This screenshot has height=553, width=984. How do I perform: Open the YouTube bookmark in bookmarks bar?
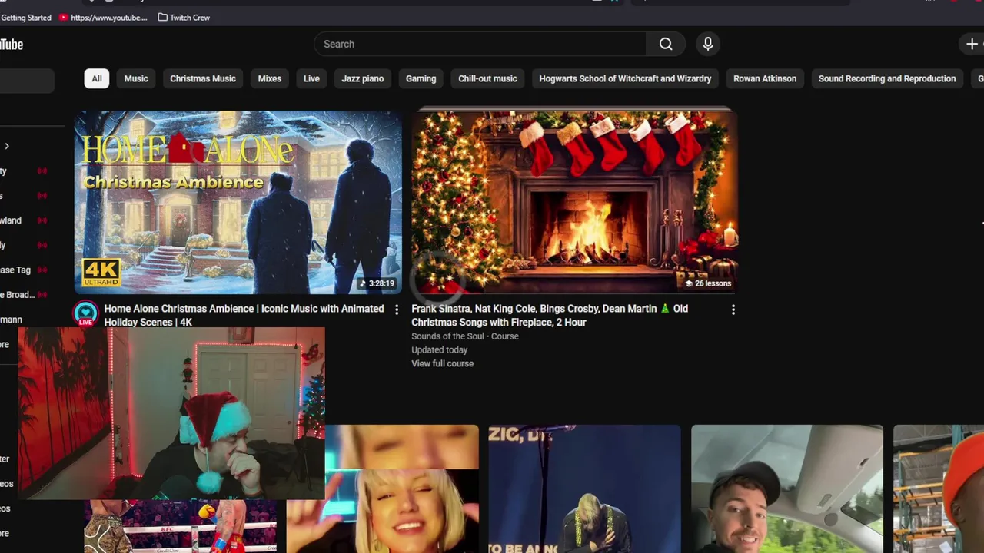coord(103,17)
